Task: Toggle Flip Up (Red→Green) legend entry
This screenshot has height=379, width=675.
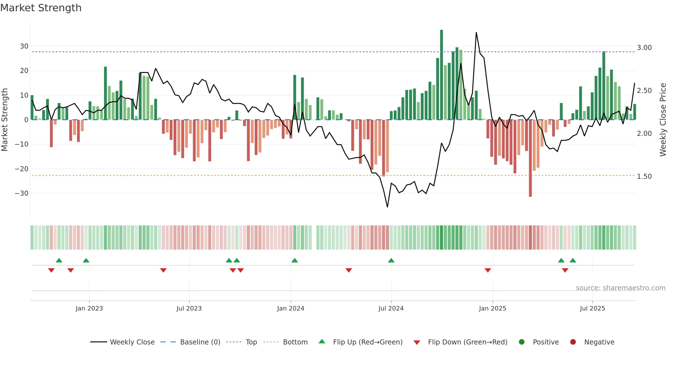Action: click(361, 342)
